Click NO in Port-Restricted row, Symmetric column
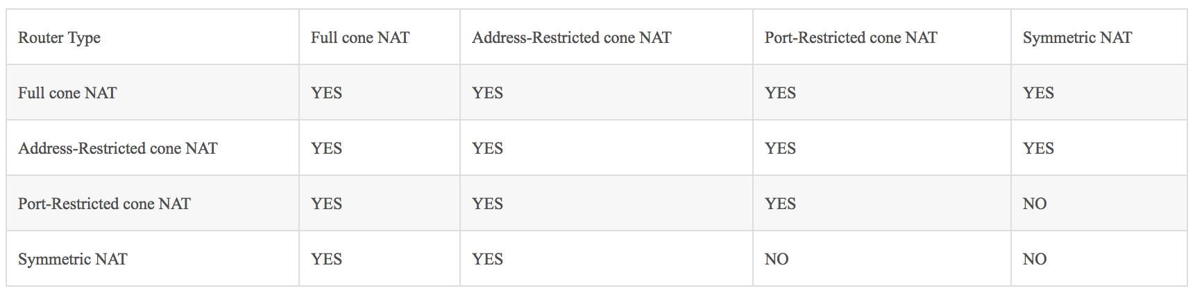 1034,204
